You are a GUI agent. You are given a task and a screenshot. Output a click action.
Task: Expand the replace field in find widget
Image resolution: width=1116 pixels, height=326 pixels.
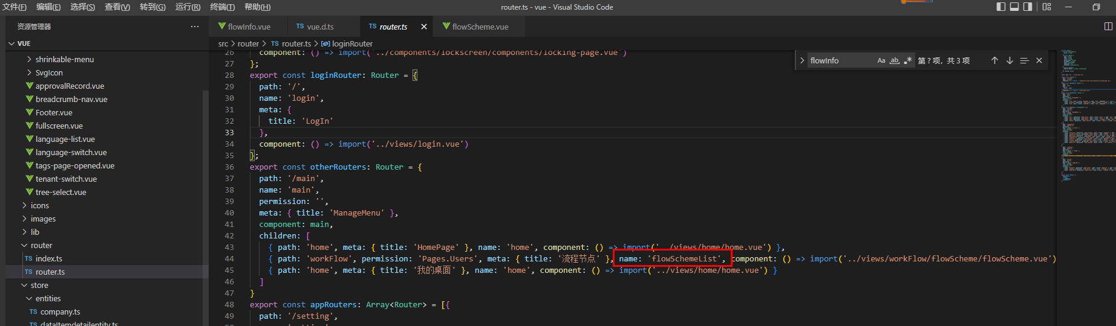[802, 60]
